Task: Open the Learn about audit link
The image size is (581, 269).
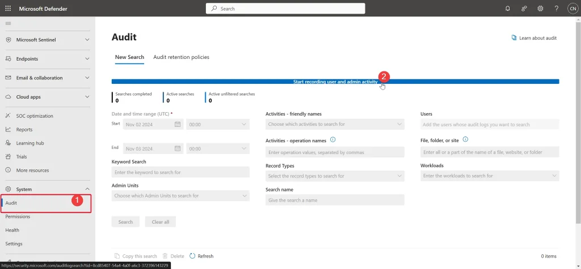Action: [534, 38]
